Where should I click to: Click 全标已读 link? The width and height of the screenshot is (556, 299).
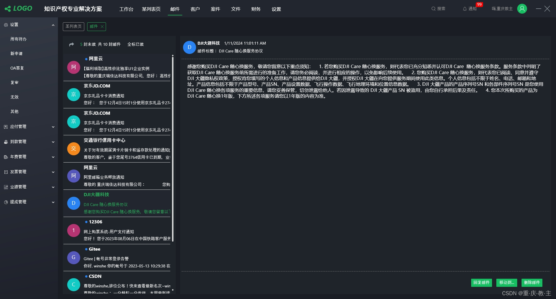point(136,44)
